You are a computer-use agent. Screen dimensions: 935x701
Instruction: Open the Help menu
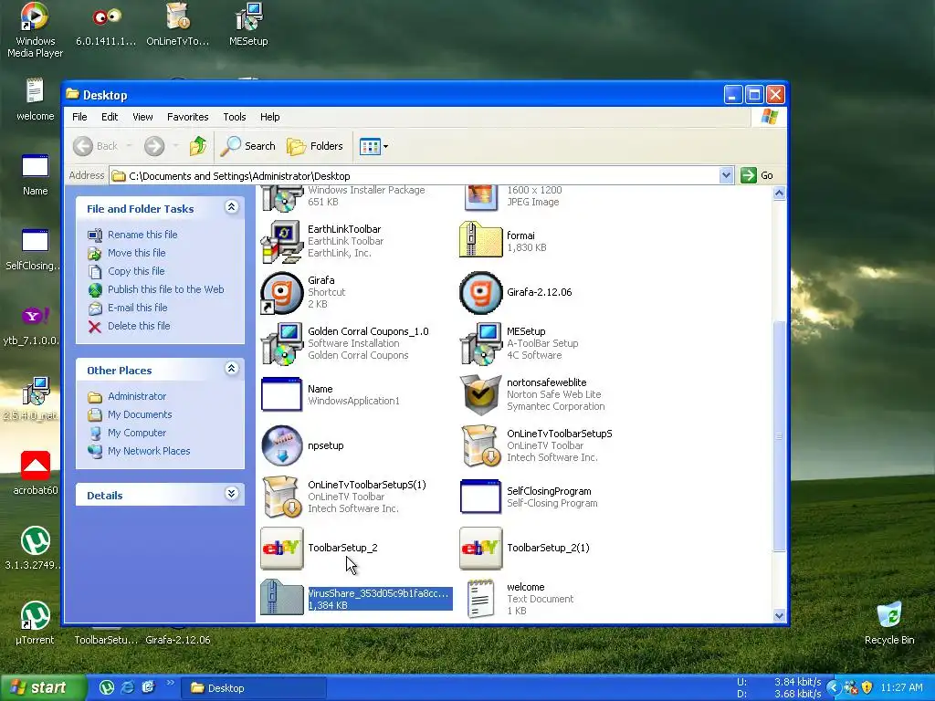point(269,117)
